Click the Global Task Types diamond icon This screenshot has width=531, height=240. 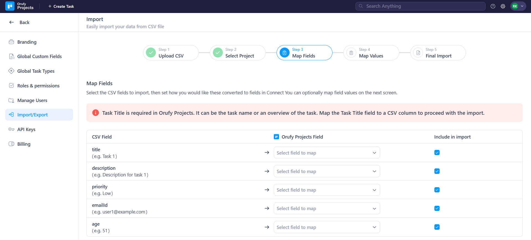(11, 71)
